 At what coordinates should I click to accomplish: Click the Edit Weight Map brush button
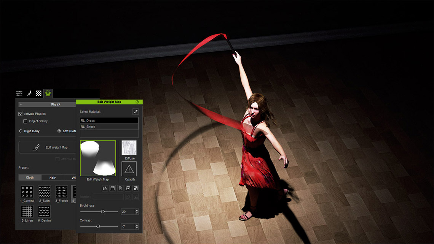(47, 147)
